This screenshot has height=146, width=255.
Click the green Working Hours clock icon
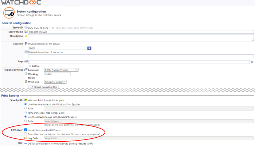pos(26,74)
